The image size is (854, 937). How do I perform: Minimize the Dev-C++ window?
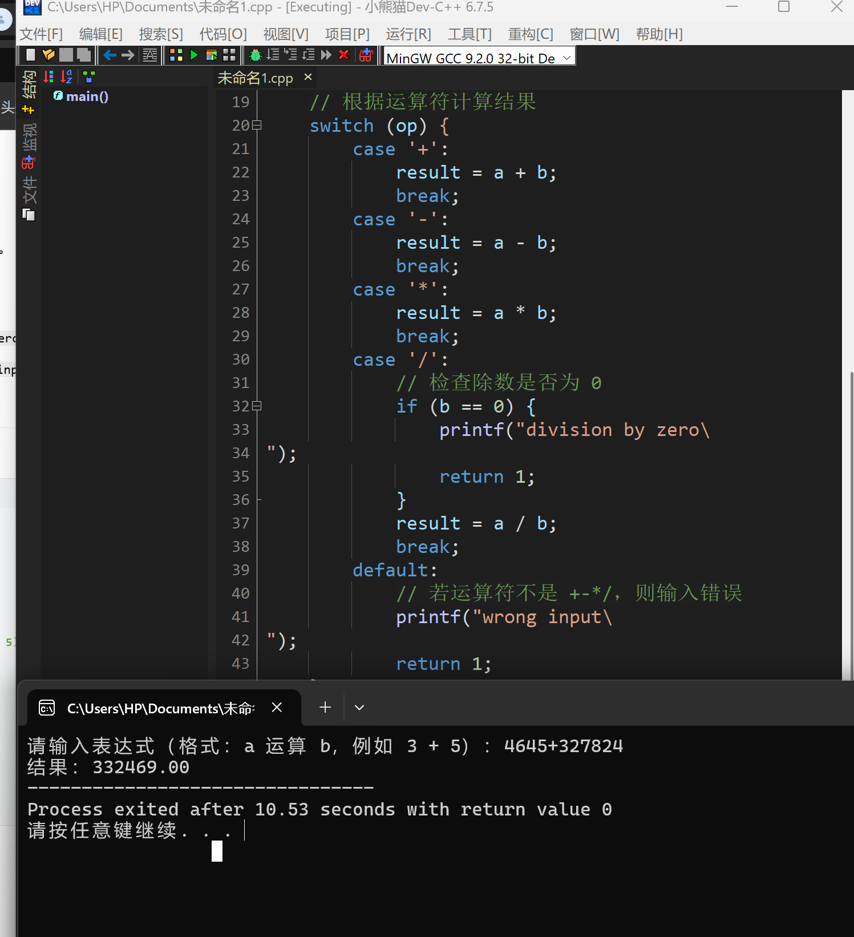click(x=732, y=7)
